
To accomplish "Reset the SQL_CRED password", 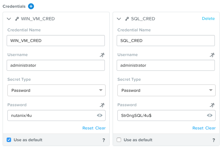I will (x=198, y=128).
